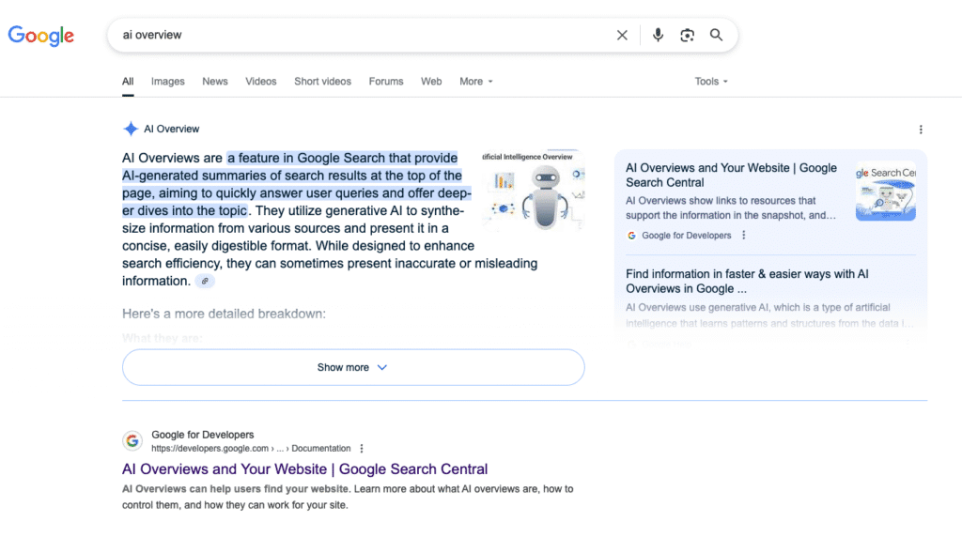The width and height of the screenshot is (962, 537).
Task: Clear the search query with X icon
Action: tap(622, 35)
